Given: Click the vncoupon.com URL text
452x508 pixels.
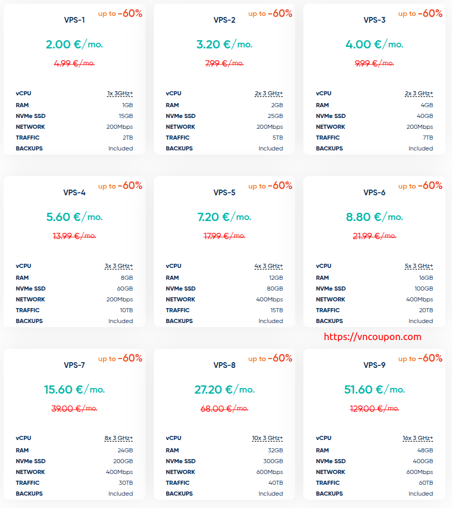Looking at the screenshot, I should (372, 337).
